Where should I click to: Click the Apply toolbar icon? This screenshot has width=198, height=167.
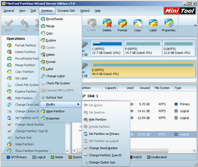9,25
